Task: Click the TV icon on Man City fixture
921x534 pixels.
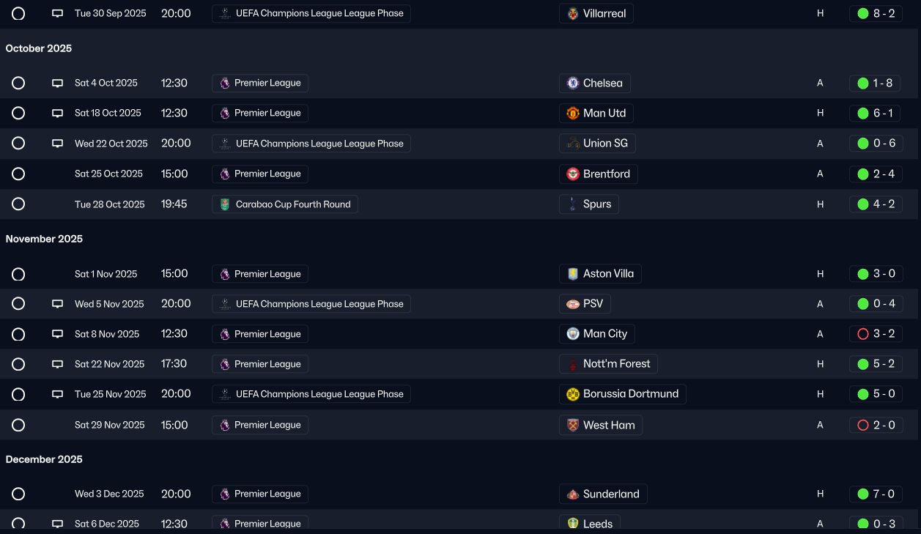Action: coord(57,334)
